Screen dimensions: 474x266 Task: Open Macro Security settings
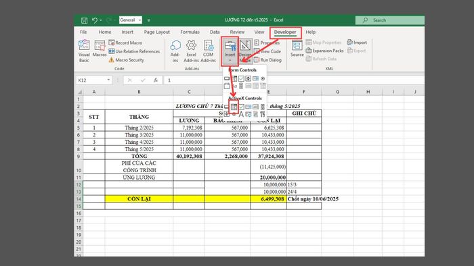[127, 60]
